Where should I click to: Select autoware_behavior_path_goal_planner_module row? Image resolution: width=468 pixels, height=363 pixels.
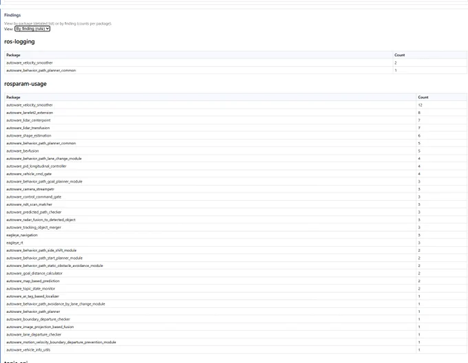236,181
